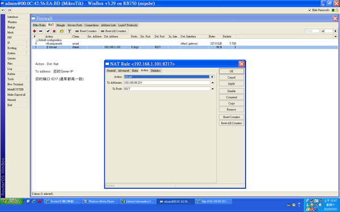The height and width of the screenshot is (212, 340).
Task: Switch to the Service Ports tab
Action: click(x=75, y=25)
